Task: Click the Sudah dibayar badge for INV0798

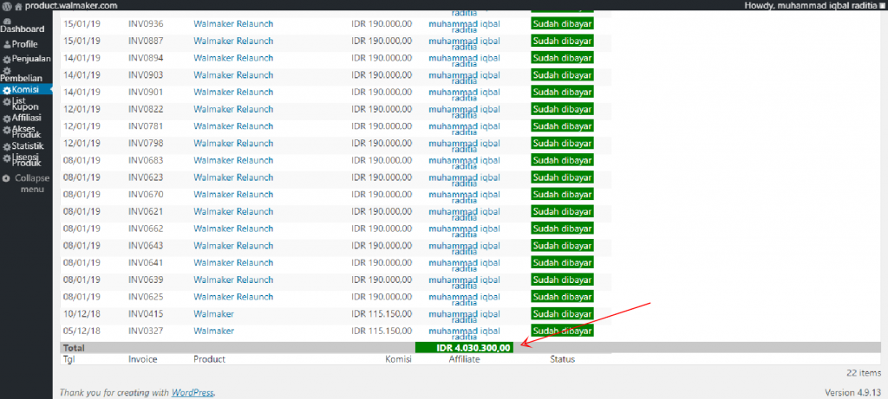Action: point(562,143)
